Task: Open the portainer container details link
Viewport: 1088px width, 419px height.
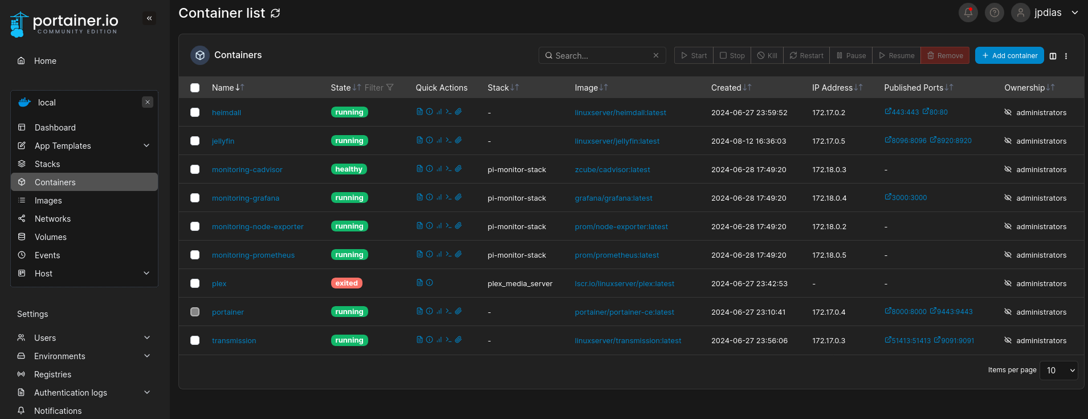Action: click(x=228, y=312)
